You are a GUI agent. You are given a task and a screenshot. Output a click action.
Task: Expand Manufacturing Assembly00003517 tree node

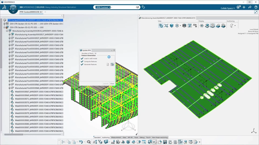[9, 35]
